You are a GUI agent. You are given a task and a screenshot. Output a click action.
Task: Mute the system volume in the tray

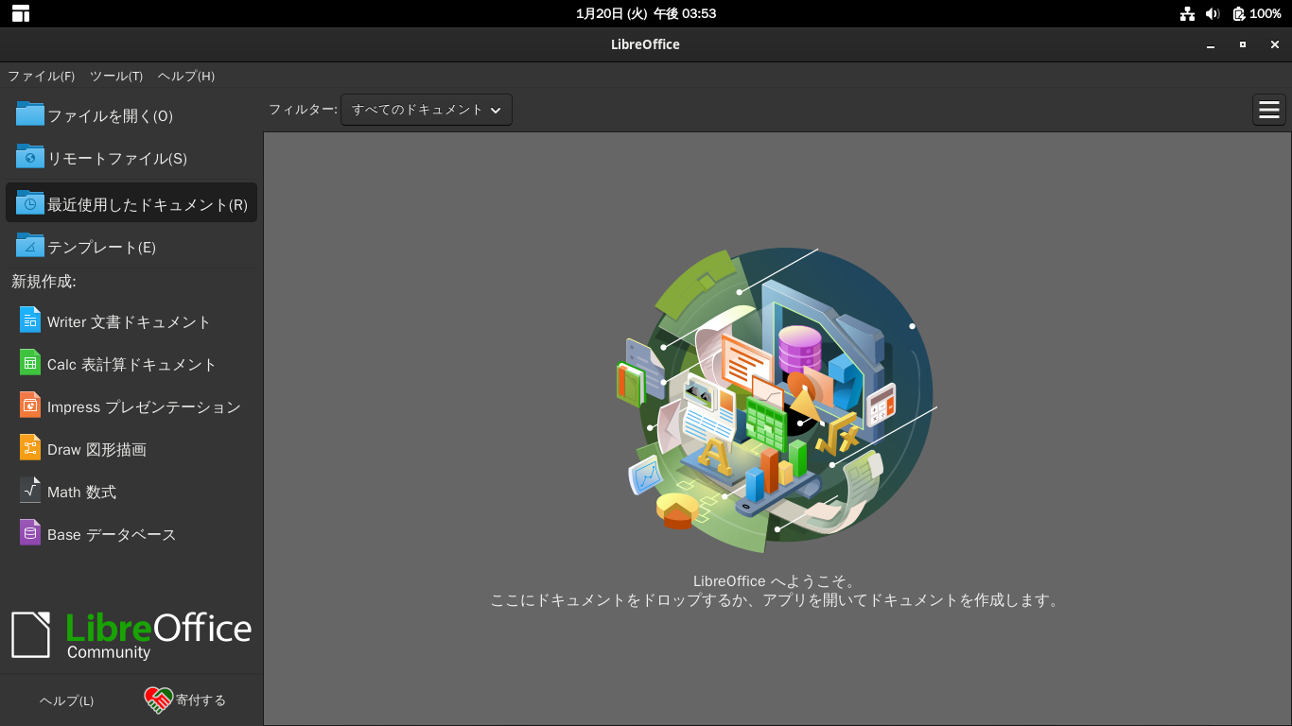tap(1213, 13)
